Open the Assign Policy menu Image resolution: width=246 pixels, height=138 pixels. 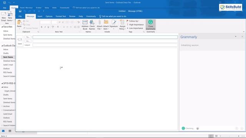pos(122,25)
